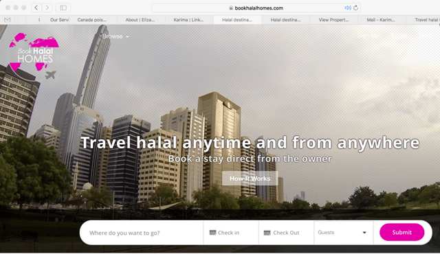Click the Where do you want to go field

pyautogui.click(x=142, y=233)
